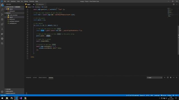The image size is (179, 100).
Task: Open the Docker view in activity bar
Action: [2, 34]
